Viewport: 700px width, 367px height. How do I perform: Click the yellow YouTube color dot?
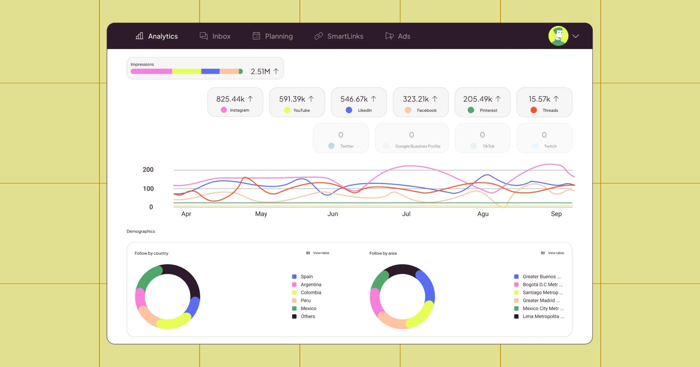287,110
